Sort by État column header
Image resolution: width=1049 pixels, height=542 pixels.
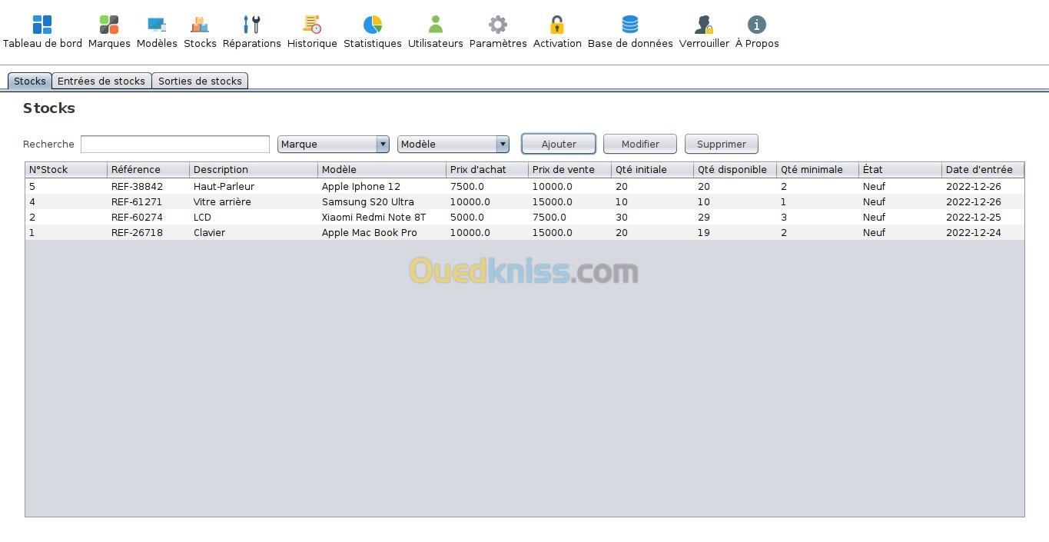point(901,170)
